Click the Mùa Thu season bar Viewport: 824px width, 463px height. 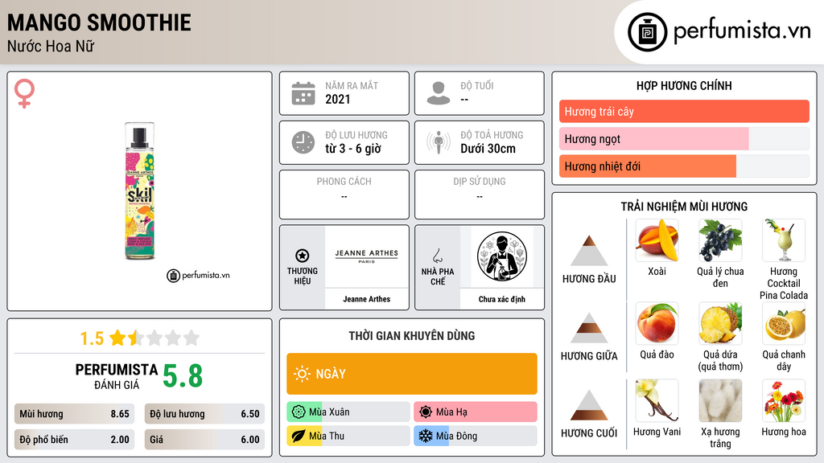pyautogui.click(x=348, y=436)
